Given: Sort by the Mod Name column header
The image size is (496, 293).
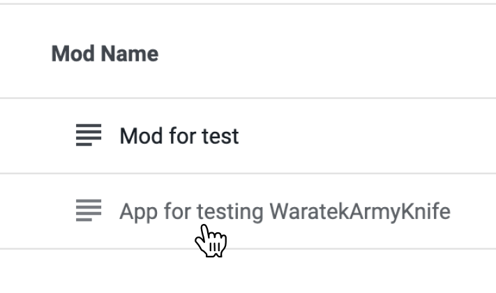Looking at the screenshot, I should click(105, 54).
